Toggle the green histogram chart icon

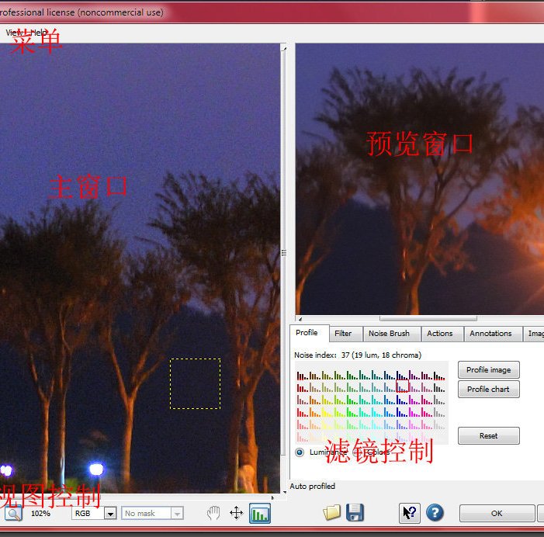pyautogui.click(x=260, y=514)
